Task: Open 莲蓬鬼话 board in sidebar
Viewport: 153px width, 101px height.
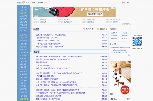Action: [23, 80]
